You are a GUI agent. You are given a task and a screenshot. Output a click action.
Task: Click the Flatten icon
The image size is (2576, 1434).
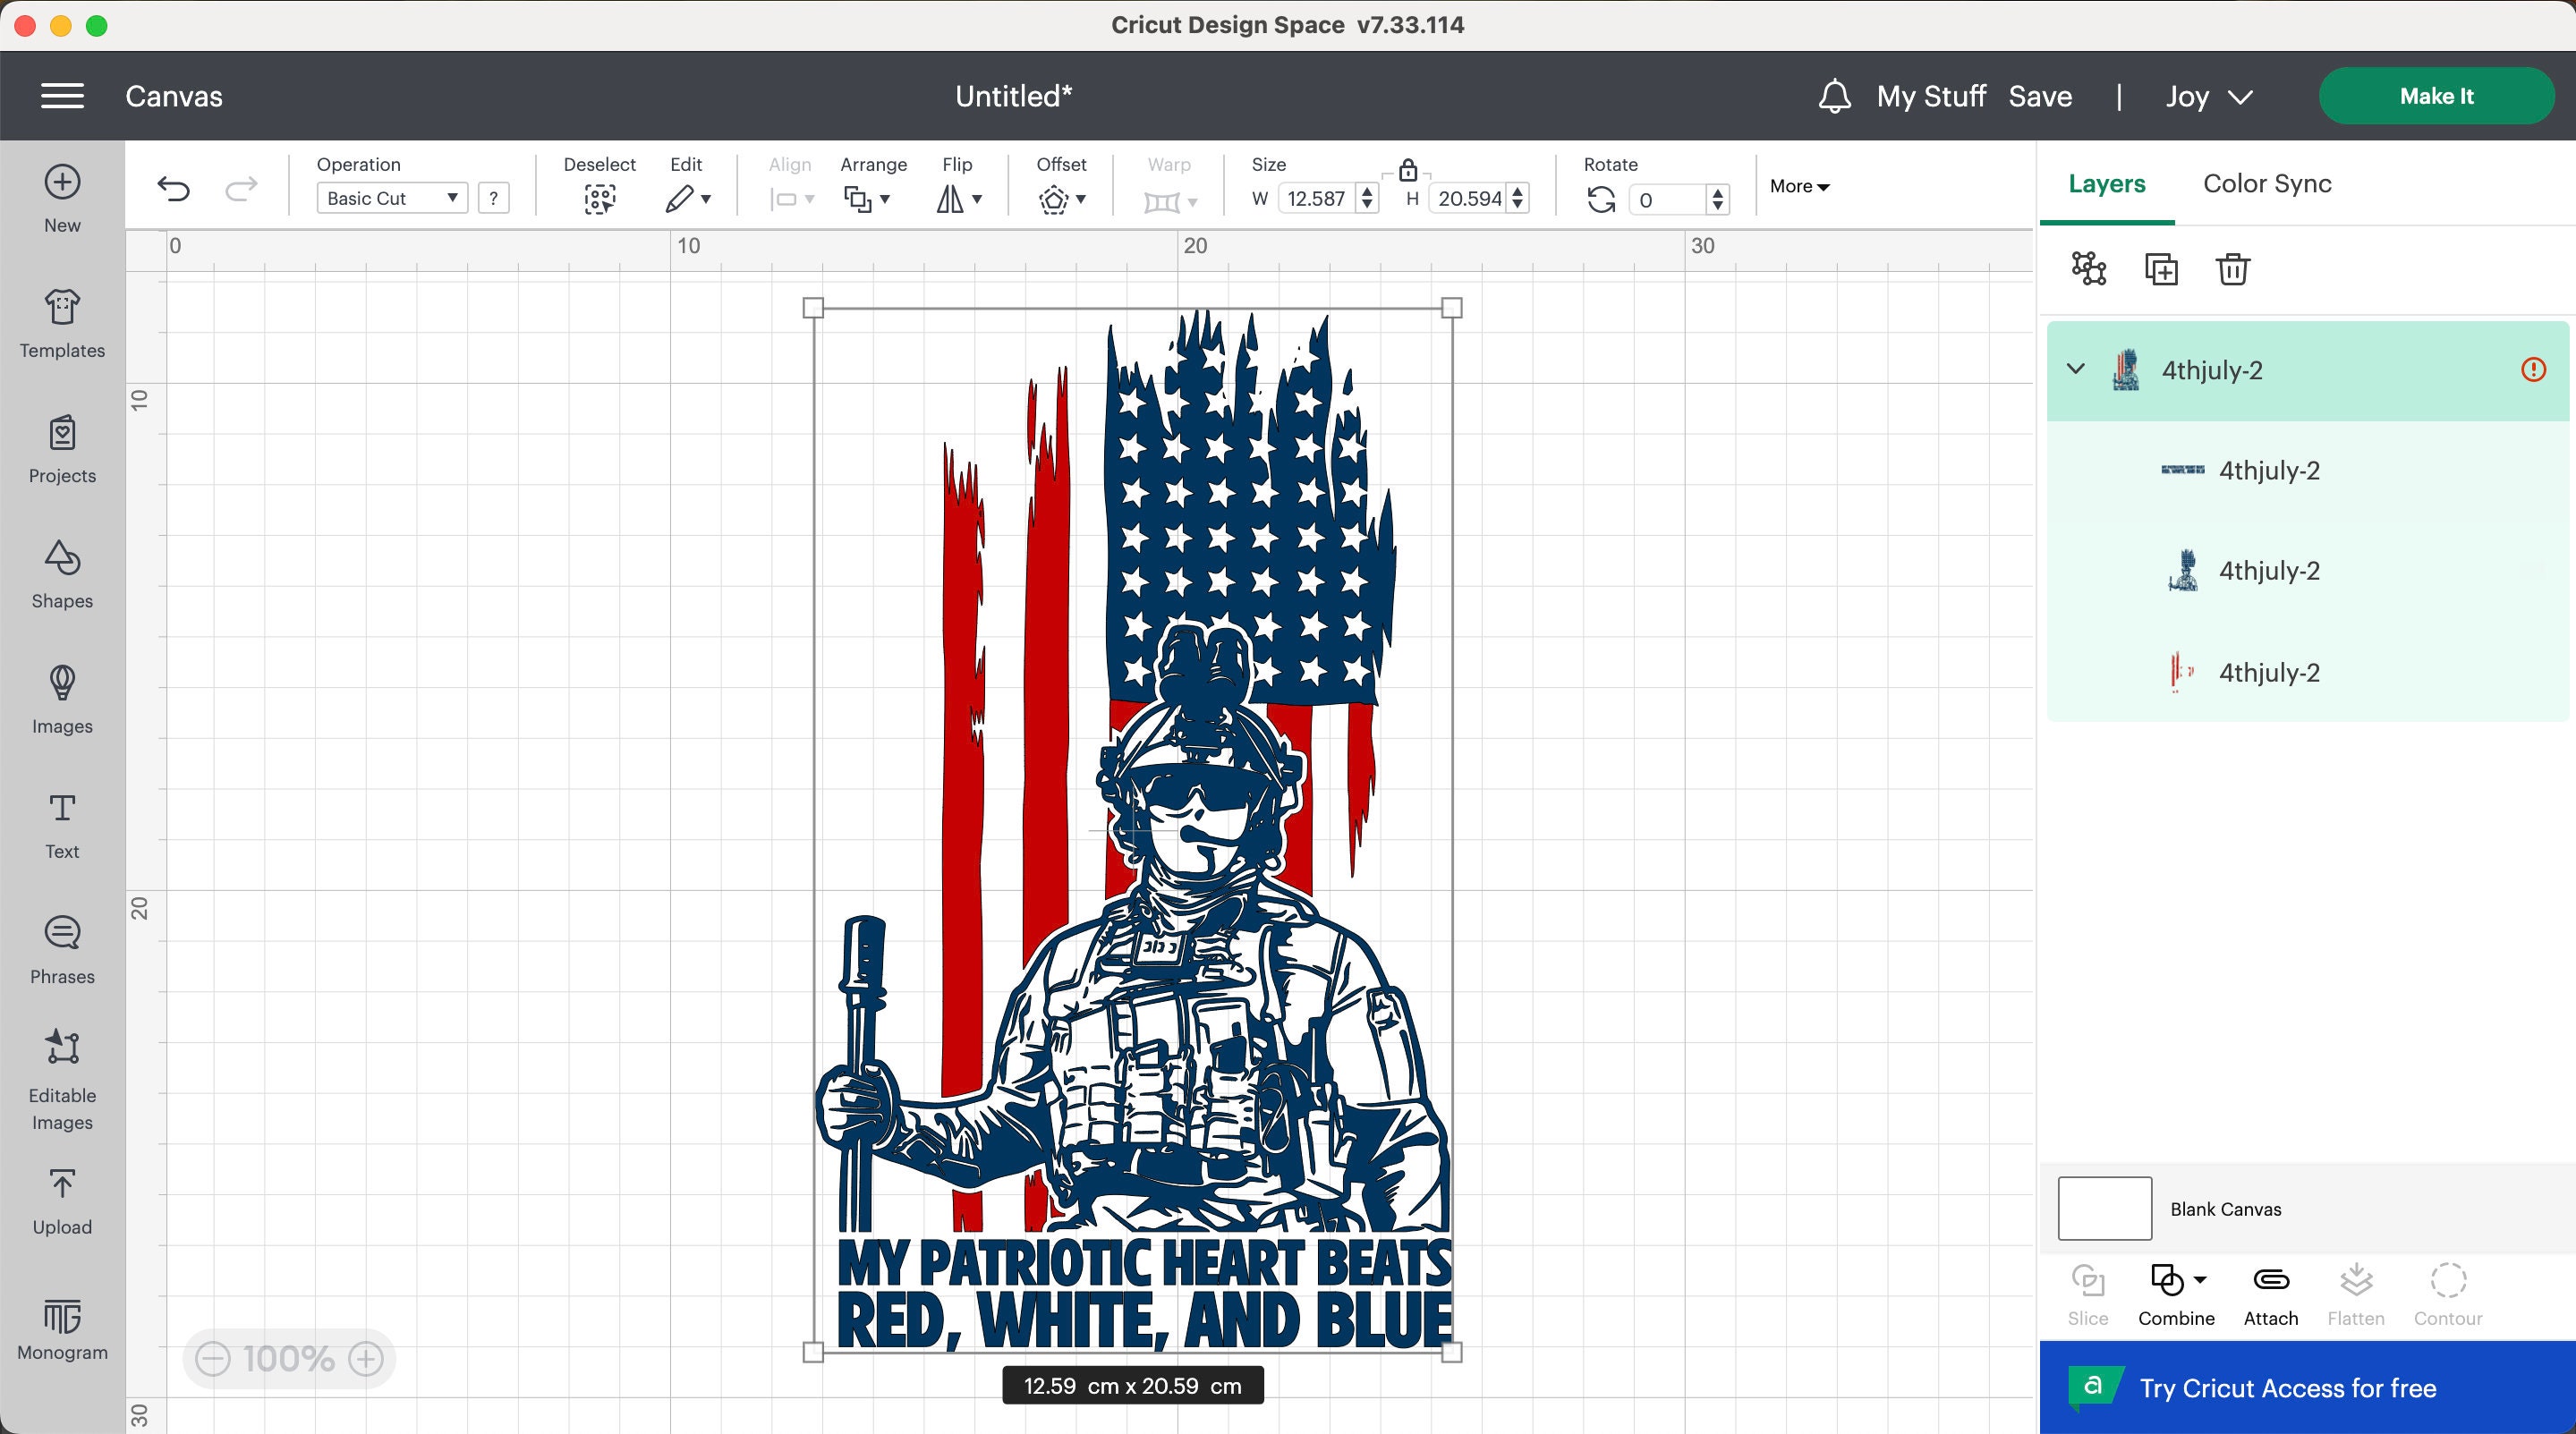pyautogui.click(x=2357, y=1295)
